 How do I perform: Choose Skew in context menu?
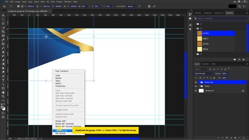tap(68, 81)
